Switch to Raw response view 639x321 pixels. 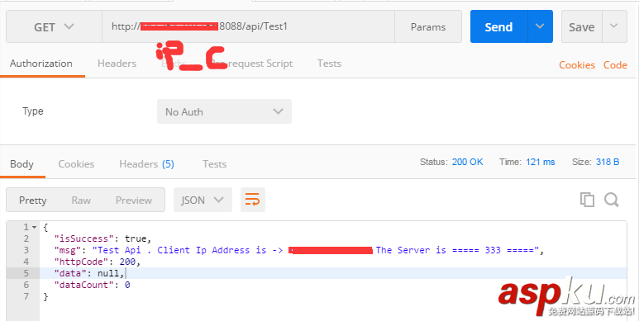(x=81, y=201)
